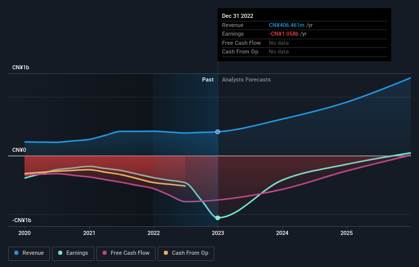Viewport: 419px width, 267px height.
Task: Click the -CN¥1.058b earnings value
Action: click(x=284, y=34)
